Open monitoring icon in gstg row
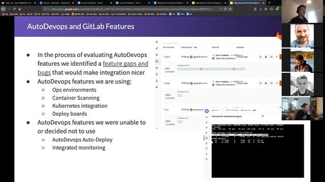325x182 pixels. [x=266, y=83]
